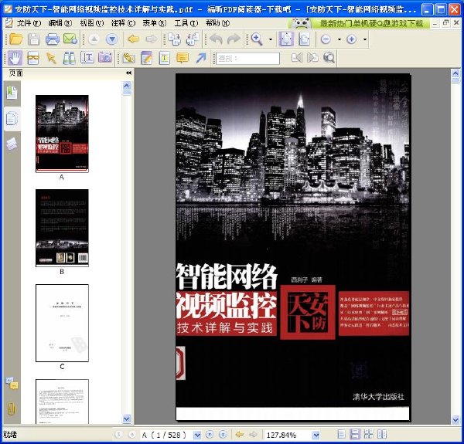Open the 编辑 (Edit) menu
Screen dimensions: 464x444
[x=60, y=23]
